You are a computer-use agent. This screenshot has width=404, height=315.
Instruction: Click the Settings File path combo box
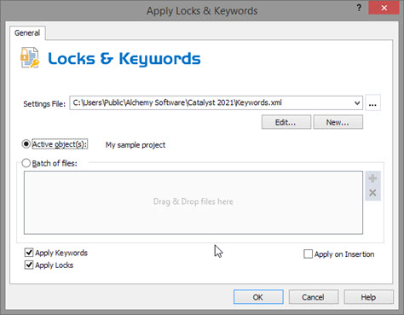tap(216, 102)
